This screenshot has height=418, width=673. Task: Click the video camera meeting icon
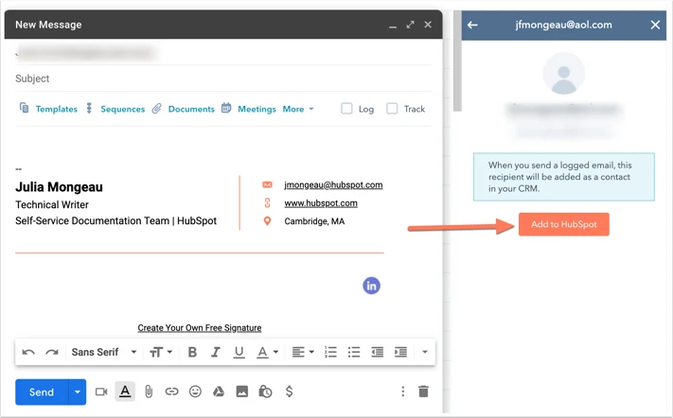click(101, 392)
